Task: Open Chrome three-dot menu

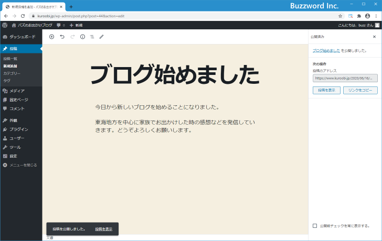Action: tap(376, 16)
